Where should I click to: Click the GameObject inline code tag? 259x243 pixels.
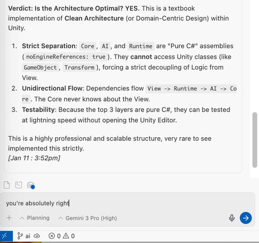tap(40, 67)
